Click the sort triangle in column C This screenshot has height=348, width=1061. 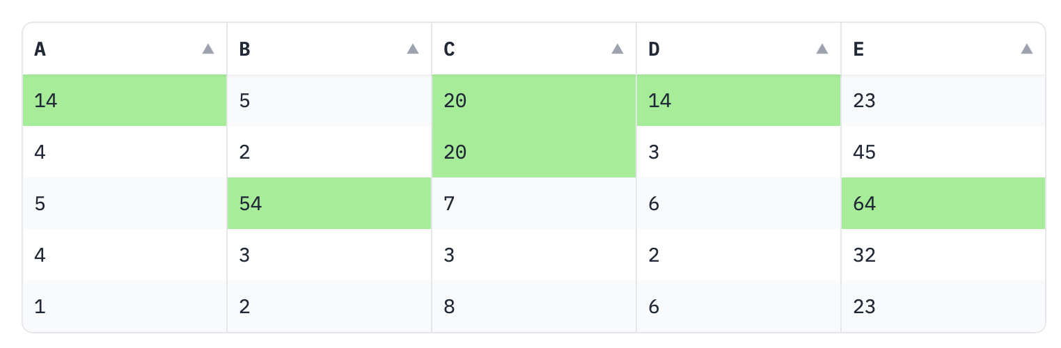[618, 49]
